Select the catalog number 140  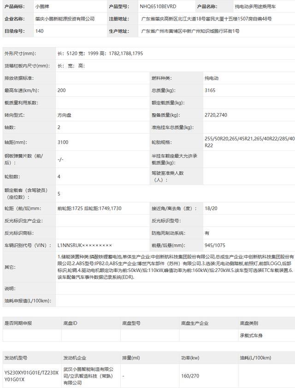pyautogui.click(x=40, y=31)
